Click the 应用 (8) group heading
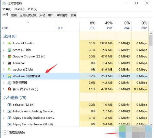The width and height of the screenshot is (154, 138). coord(10,36)
